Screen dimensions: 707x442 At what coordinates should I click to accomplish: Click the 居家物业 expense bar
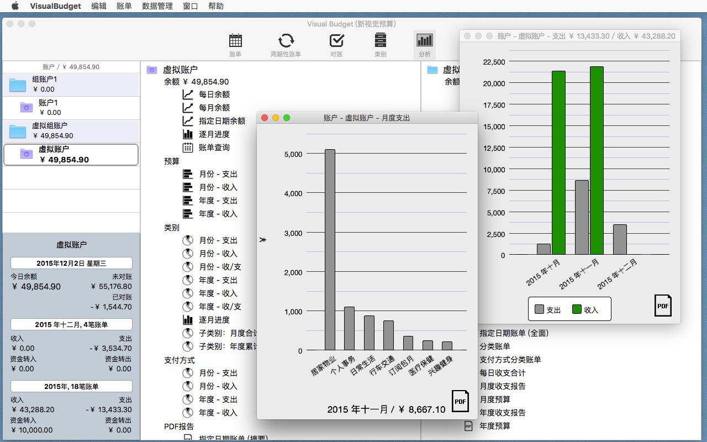click(330, 250)
